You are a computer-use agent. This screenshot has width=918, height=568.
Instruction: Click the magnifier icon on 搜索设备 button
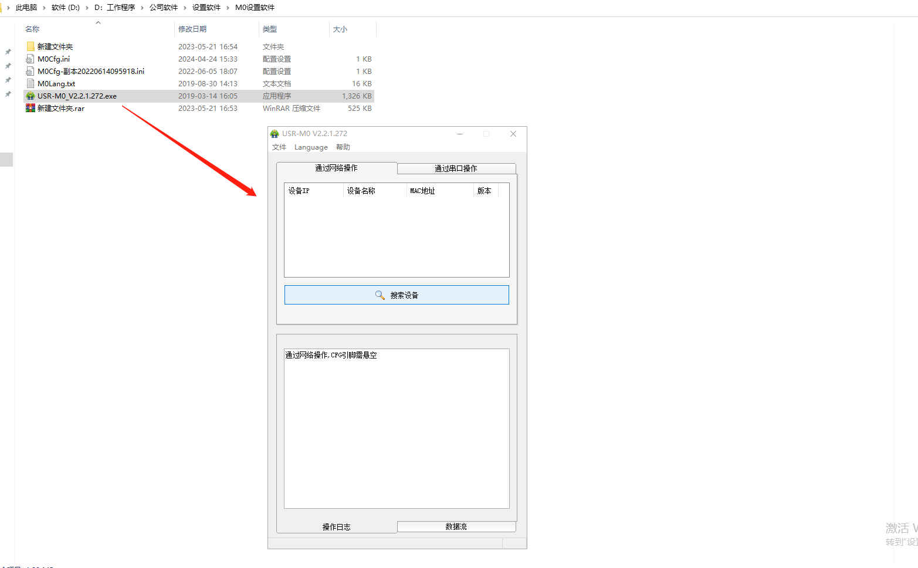(x=380, y=295)
